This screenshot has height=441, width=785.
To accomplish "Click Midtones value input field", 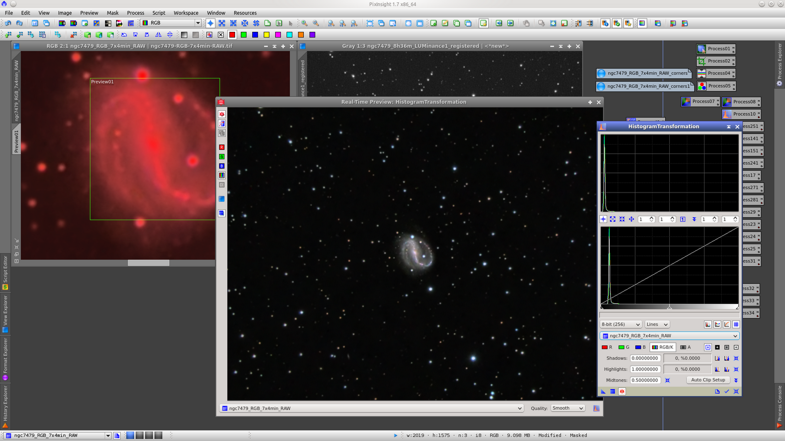I will click(645, 380).
